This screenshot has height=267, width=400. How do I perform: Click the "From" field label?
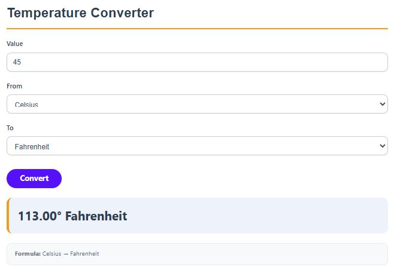point(14,86)
